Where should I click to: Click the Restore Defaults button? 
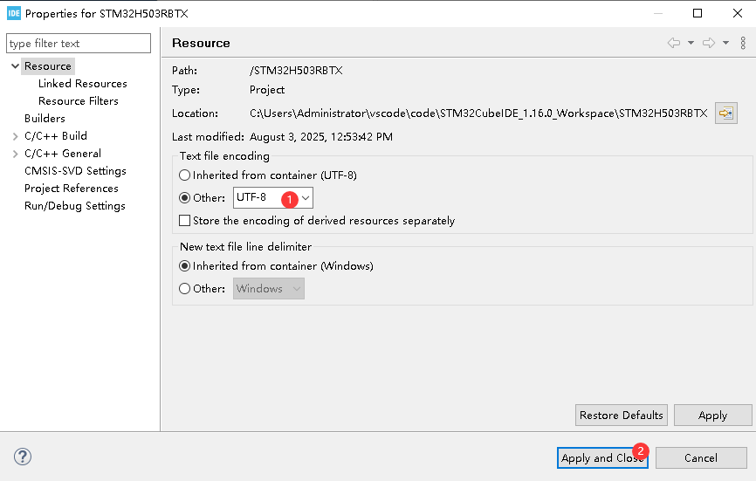coord(622,415)
